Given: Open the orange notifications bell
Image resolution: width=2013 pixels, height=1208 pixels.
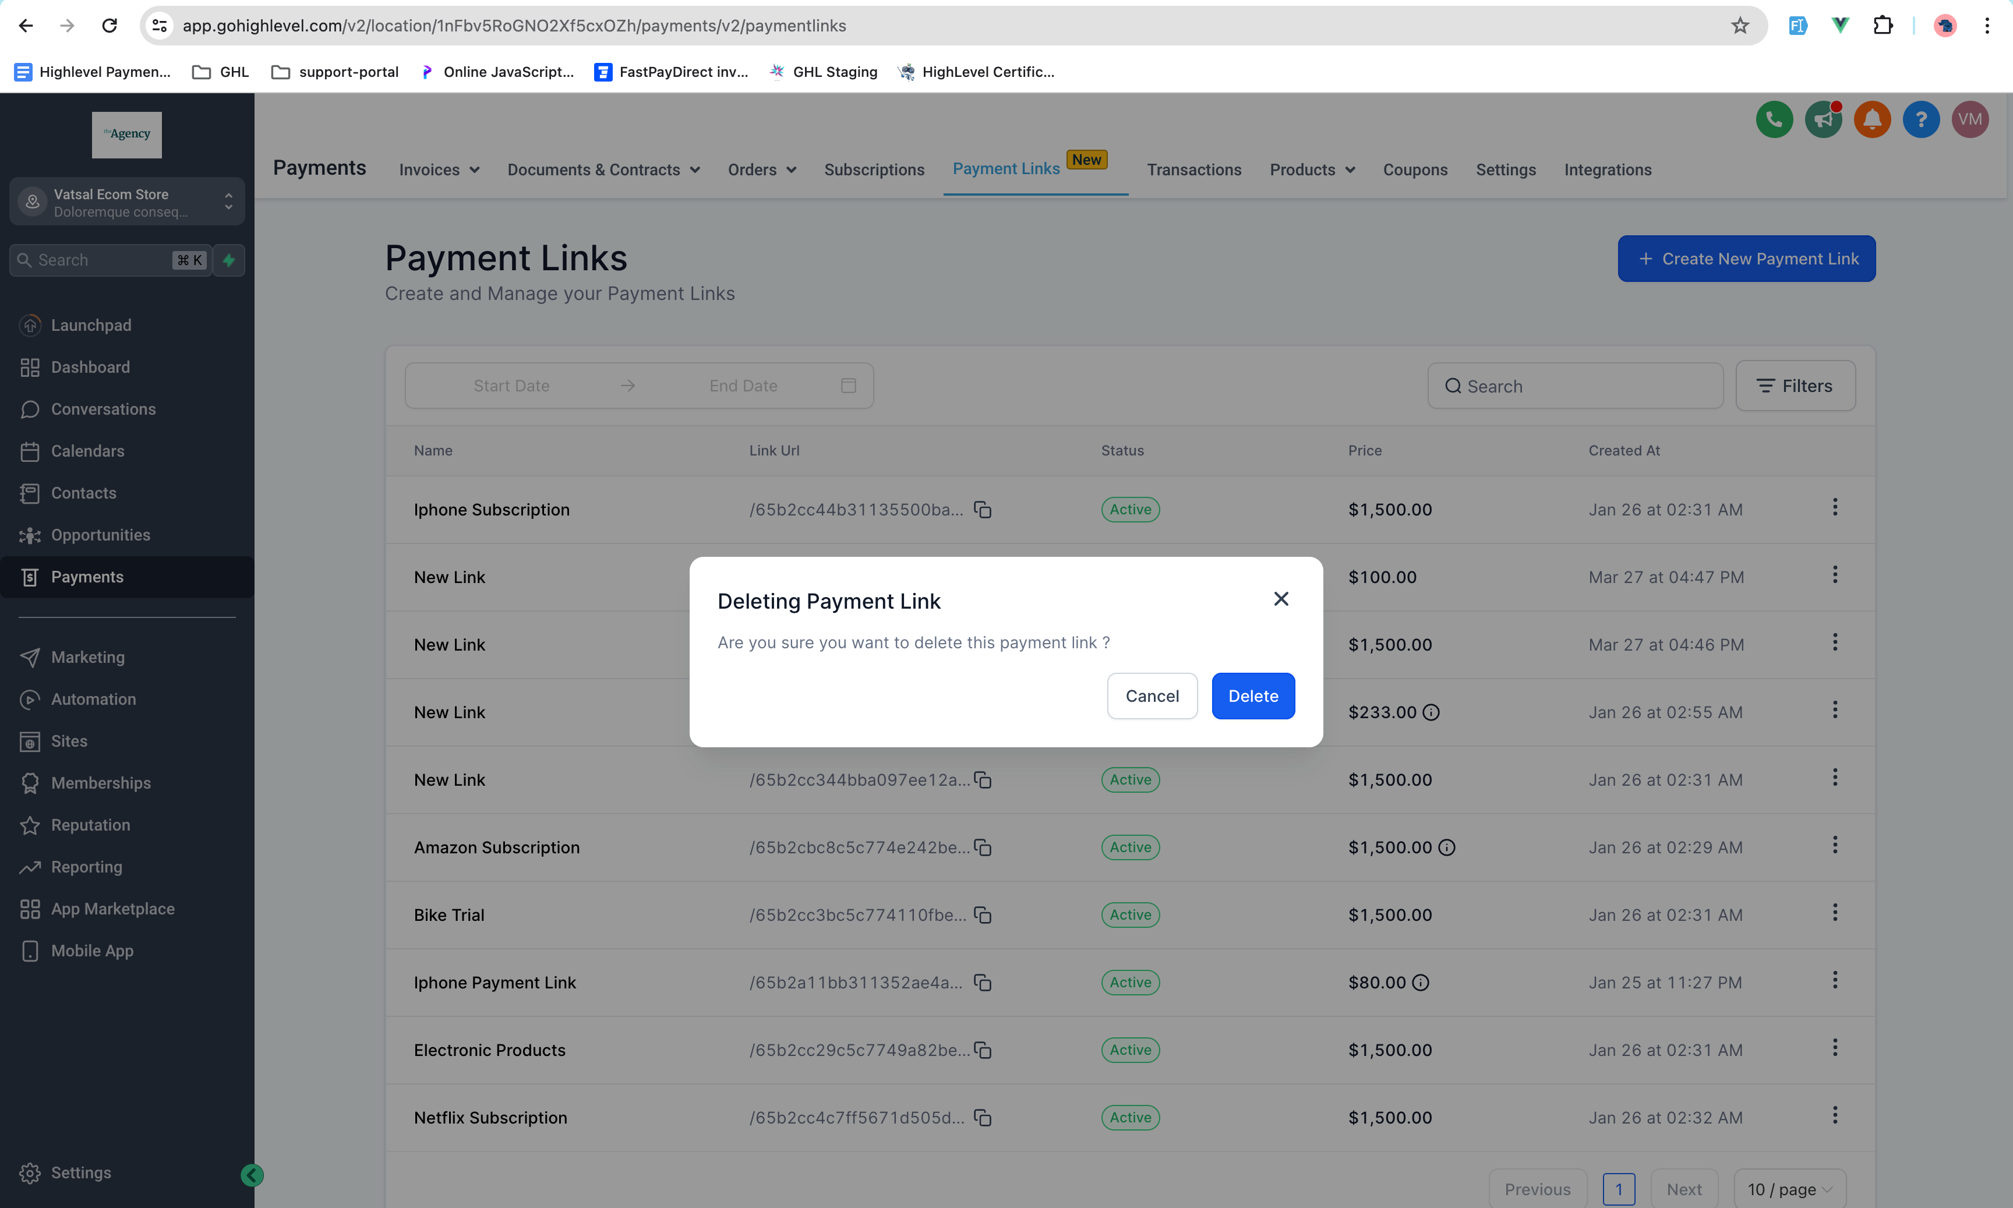Looking at the screenshot, I should 1871,119.
